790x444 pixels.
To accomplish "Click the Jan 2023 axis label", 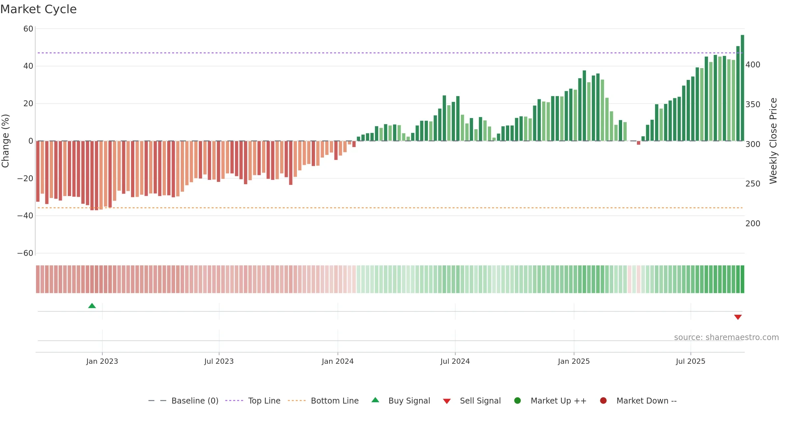I will tap(102, 361).
